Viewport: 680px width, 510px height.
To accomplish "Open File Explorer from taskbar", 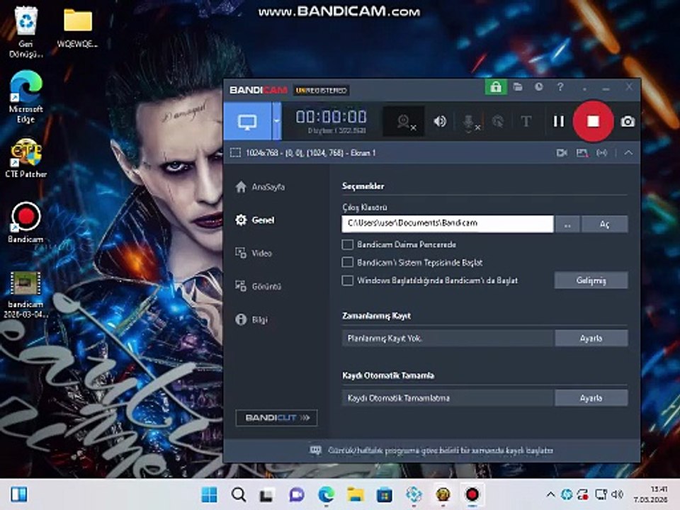I will click(355, 494).
